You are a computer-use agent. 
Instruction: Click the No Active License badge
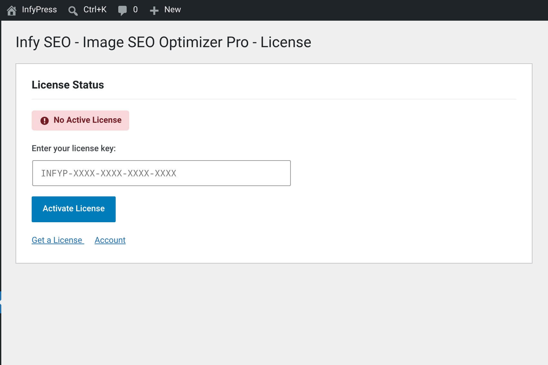pyautogui.click(x=80, y=120)
